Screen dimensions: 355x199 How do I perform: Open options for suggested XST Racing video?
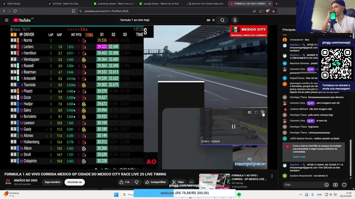pyautogui.click(x=272, y=176)
